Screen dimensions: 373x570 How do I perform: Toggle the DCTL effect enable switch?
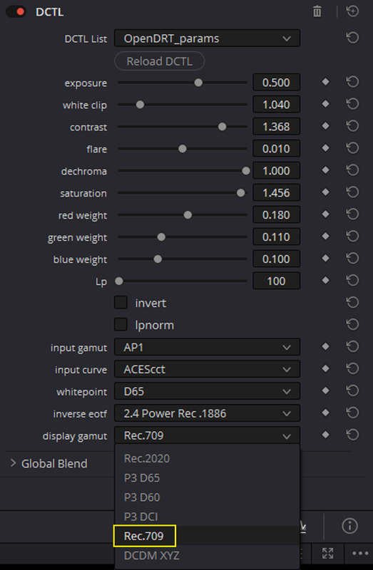pos(16,11)
